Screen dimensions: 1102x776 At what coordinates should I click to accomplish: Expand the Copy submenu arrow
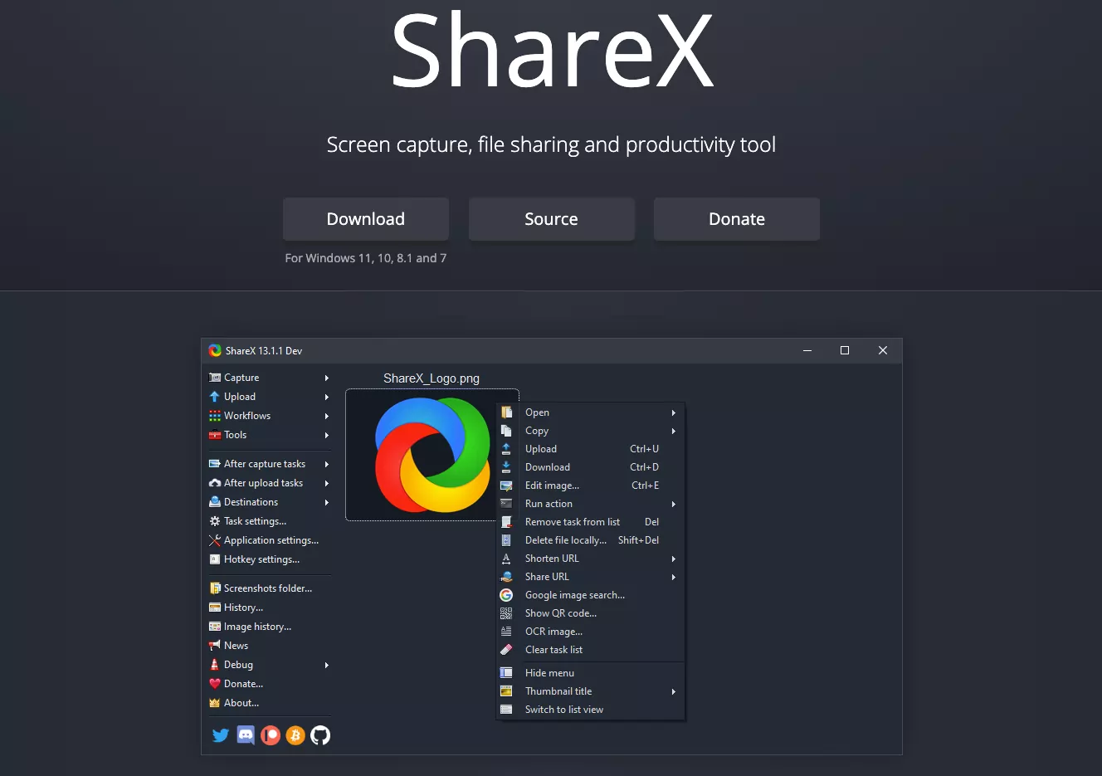coord(674,431)
